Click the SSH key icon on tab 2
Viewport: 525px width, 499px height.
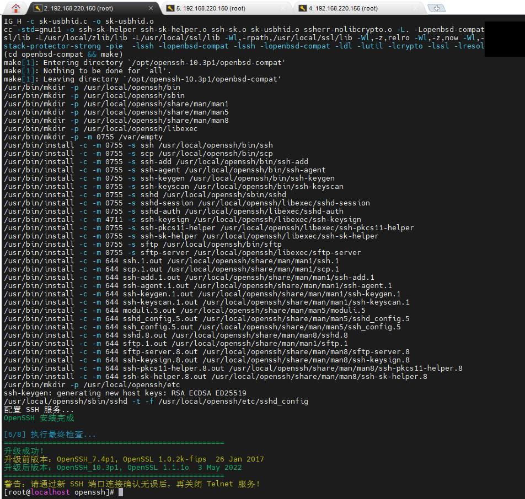point(38,8)
